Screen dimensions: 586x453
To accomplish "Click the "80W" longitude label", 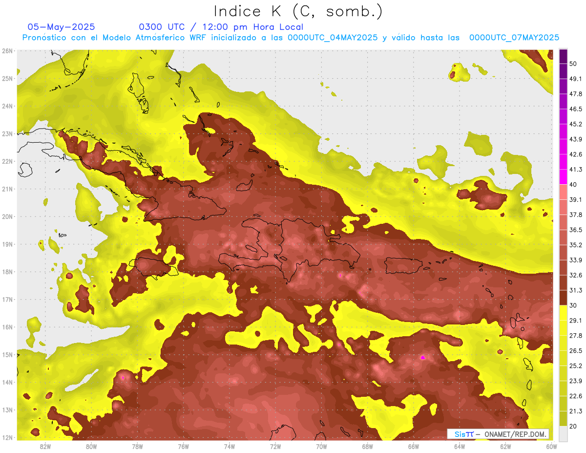I will (91, 446).
